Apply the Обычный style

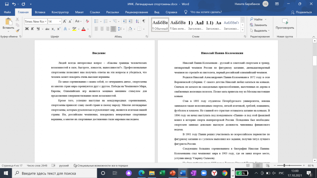click(160, 25)
